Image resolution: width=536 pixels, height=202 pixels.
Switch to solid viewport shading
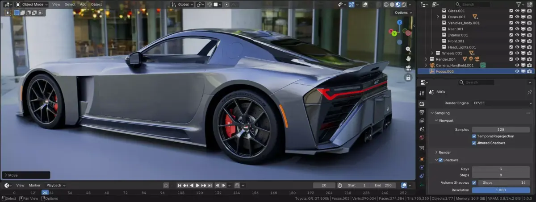(392, 4)
